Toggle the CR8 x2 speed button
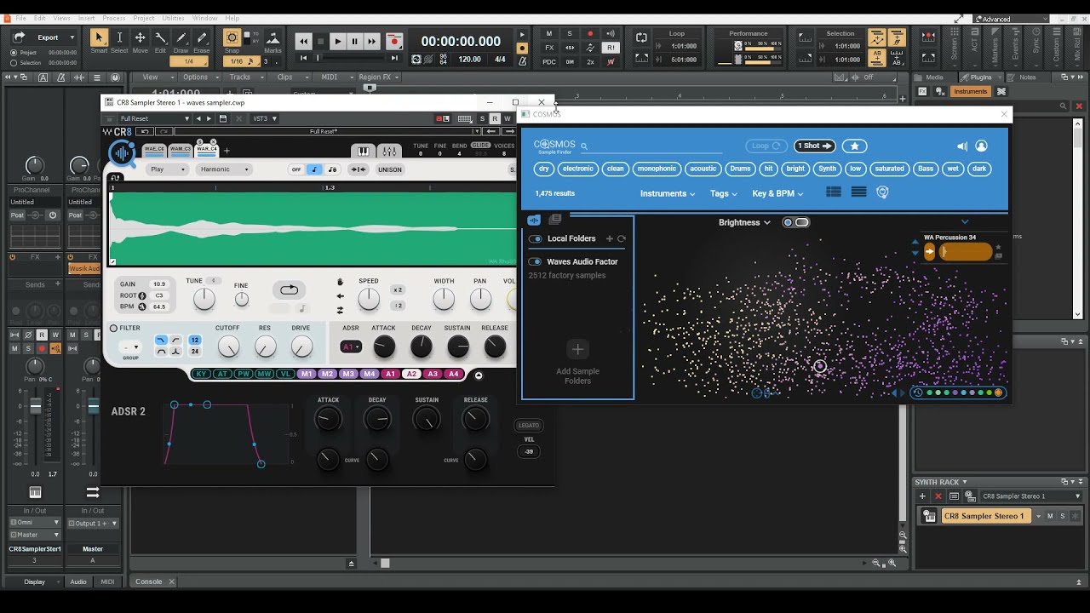 [398, 290]
